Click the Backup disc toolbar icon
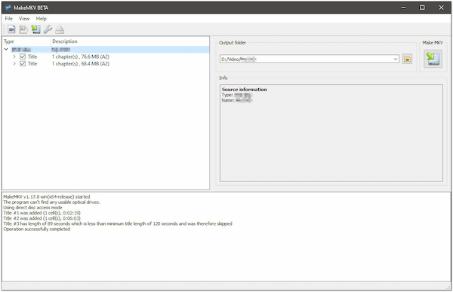Image resolution: width=453 pixels, height=292 pixels. click(23, 29)
